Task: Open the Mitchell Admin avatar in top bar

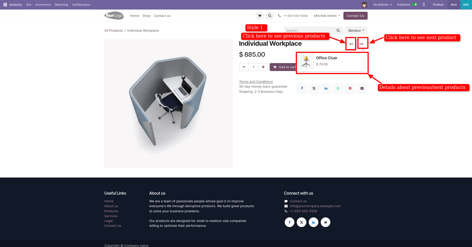Action: (x=364, y=5)
